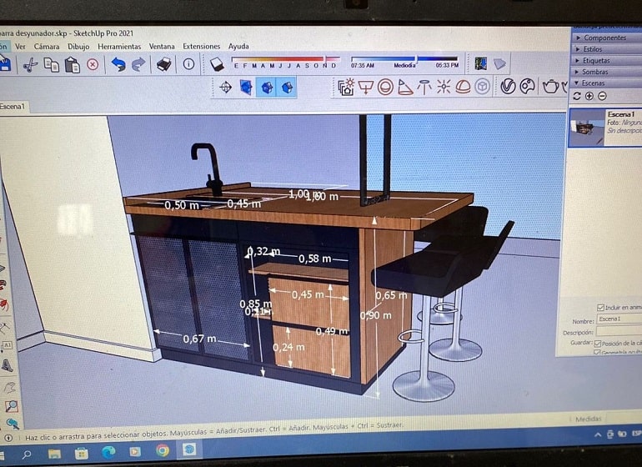Screen dimensions: 642x467
Task: Switch to the Escena1 scene tab
Action: point(13,107)
